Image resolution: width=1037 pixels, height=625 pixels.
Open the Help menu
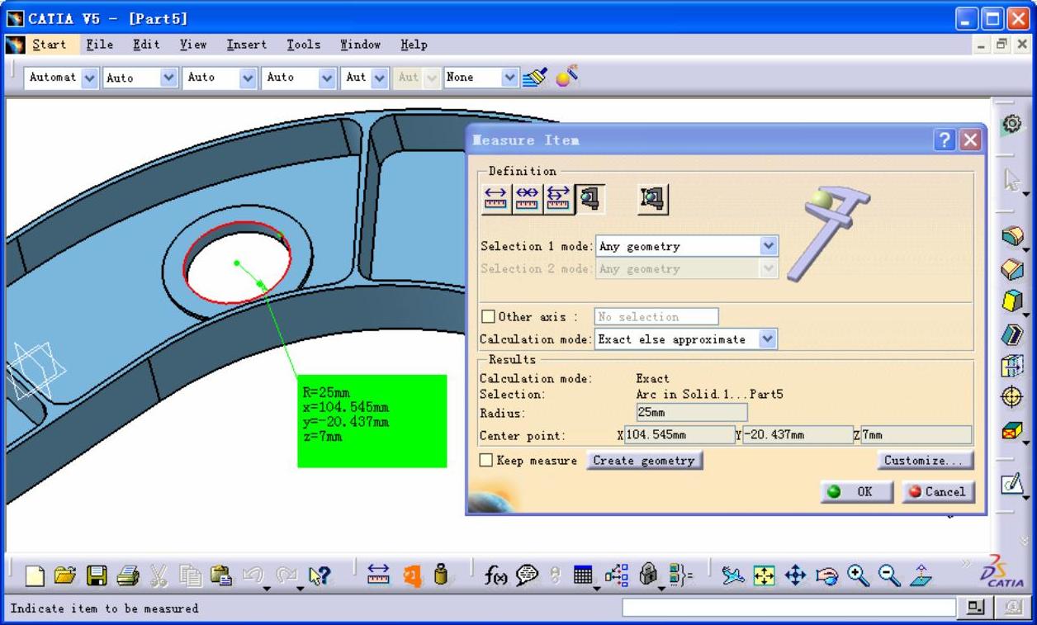click(x=414, y=45)
